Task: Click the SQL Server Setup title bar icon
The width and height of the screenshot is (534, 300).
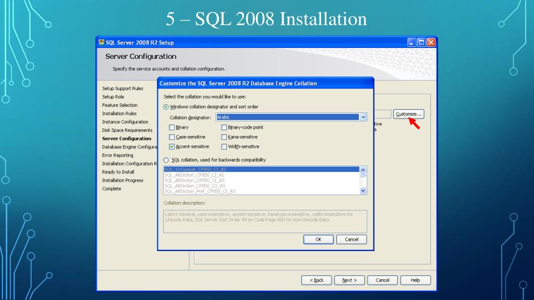Action: click(101, 43)
